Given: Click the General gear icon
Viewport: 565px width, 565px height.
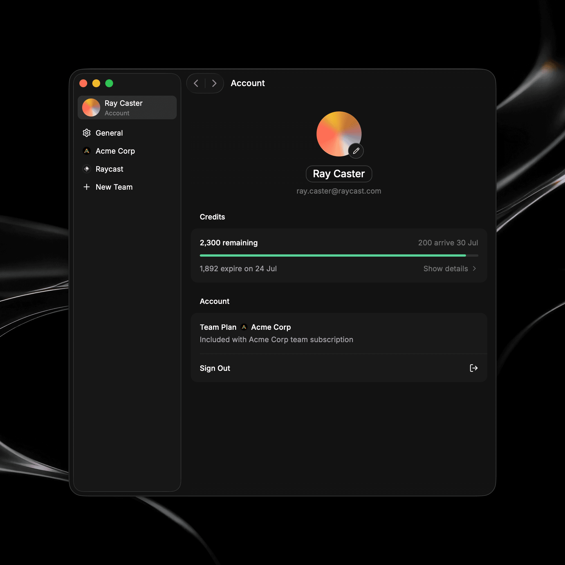Looking at the screenshot, I should (x=87, y=133).
